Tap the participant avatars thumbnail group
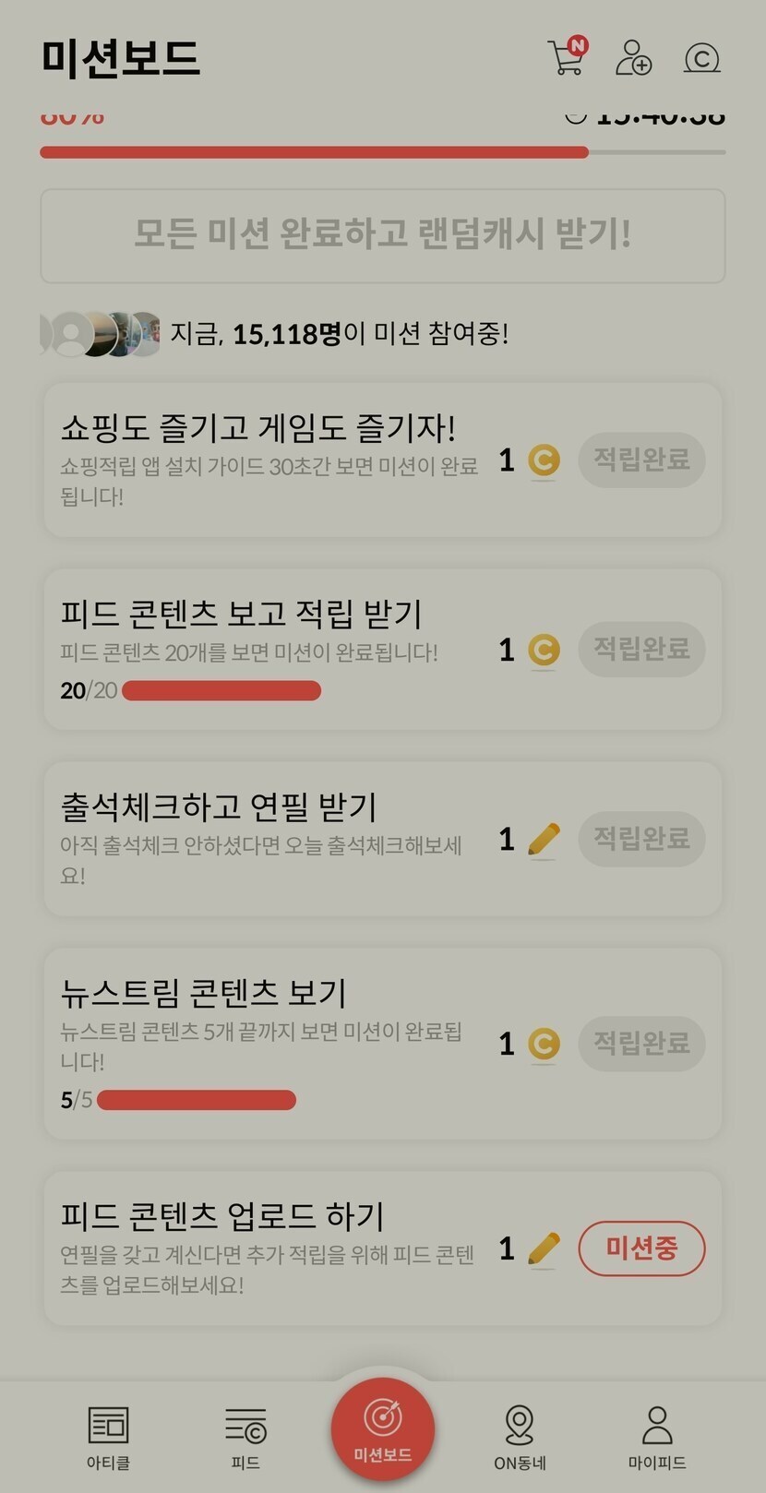766x1493 pixels. 102,334
